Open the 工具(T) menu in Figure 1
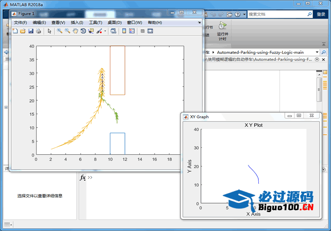 point(95,23)
